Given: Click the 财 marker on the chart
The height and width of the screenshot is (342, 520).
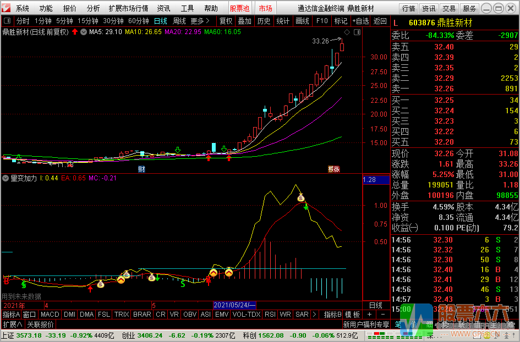Looking at the screenshot, I should pyautogui.click(x=141, y=169).
